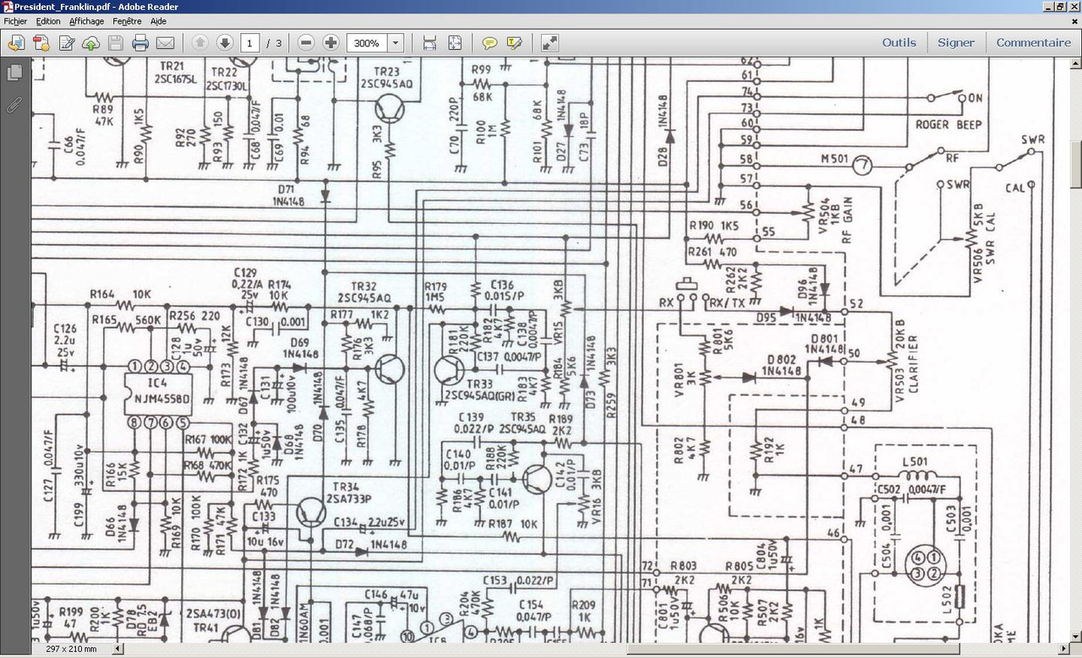Open the sign and fill tool

[x=66, y=42]
